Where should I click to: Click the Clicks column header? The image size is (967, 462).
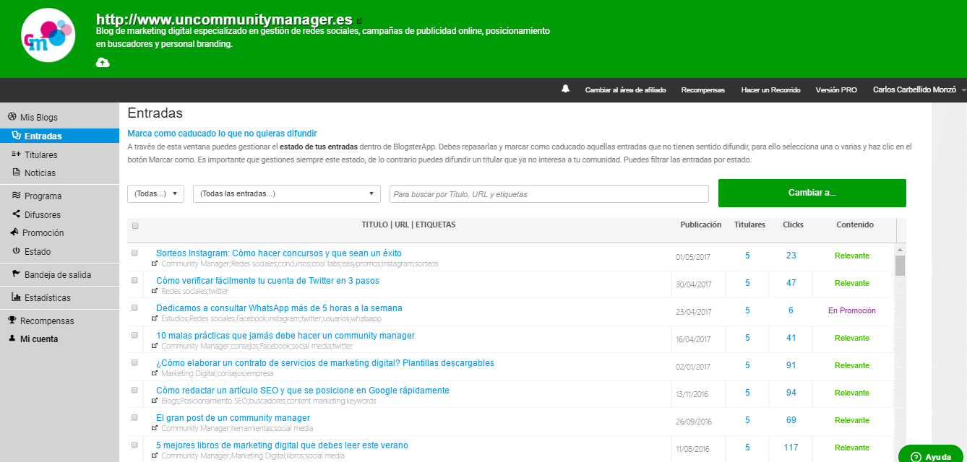pyautogui.click(x=793, y=225)
